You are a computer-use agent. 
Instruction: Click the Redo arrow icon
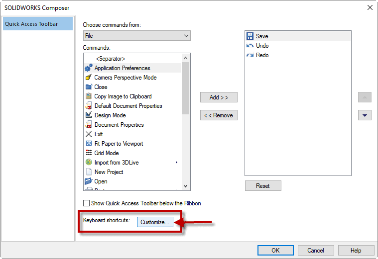pyautogui.click(x=250, y=55)
